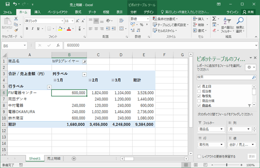Viewport: 260px width, 168px height.
Task: Open the font name dropdown
Action: point(63,21)
